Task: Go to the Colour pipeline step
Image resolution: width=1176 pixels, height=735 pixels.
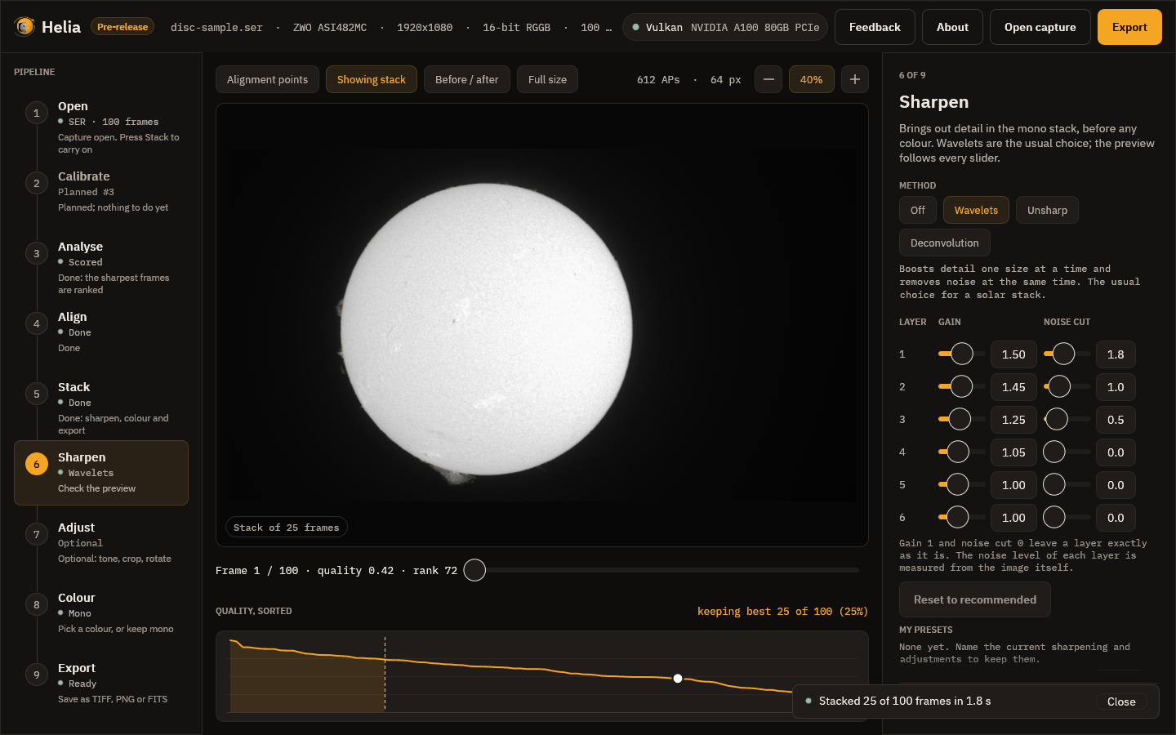Action: pyautogui.click(x=101, y=613)
